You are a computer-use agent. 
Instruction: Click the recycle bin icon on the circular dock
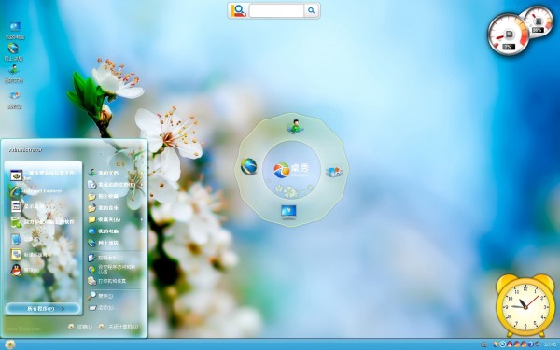pyautogui.click(x=334, y=172)
